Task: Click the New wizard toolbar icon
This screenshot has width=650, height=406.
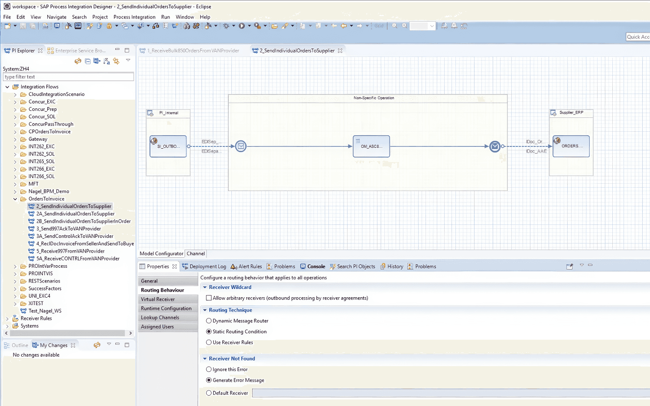Action: (8, 26)
